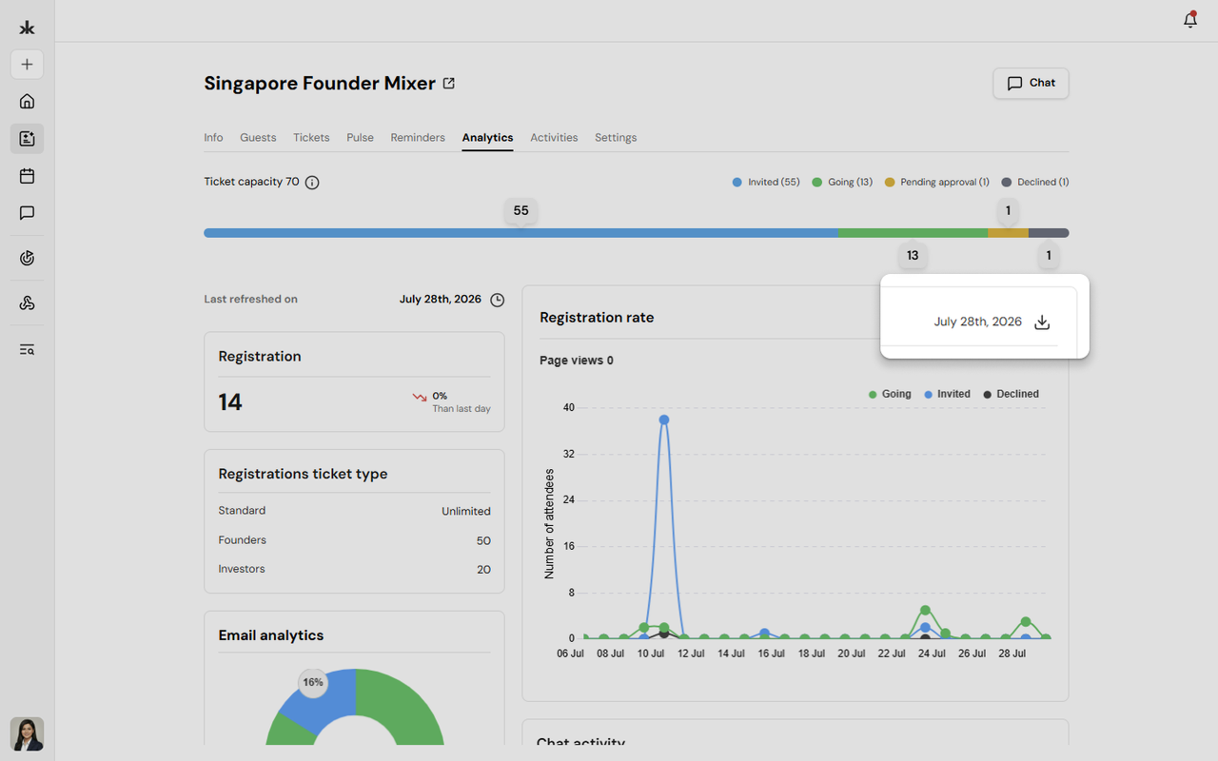Image resolution: width=1218 pixels, height=761 pixels.
Task: Select the Analytics tab
Action: pos(487,138)
